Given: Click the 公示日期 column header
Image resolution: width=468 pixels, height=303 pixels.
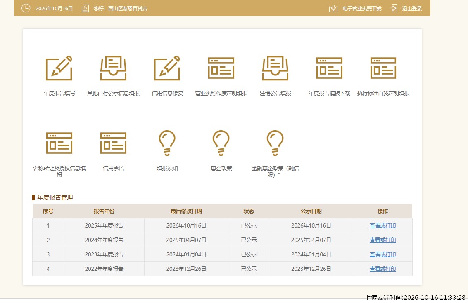Looking at the screenshot, I should click(x=311, y=211).
